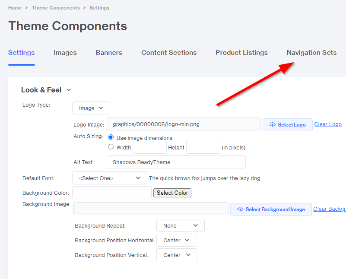
Task: Open the Background Repeat dropdown
Action: click(180, 225)
